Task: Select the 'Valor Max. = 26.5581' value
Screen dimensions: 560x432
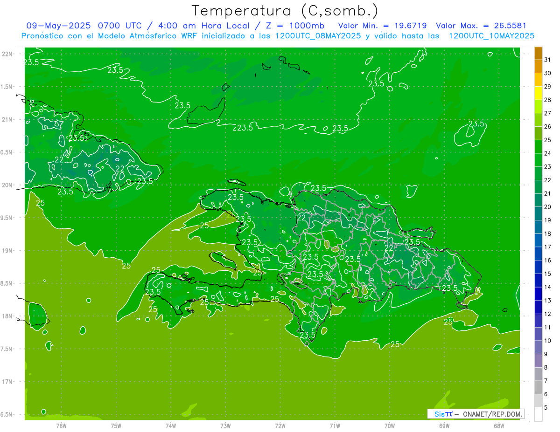Action: click(x=481, y=26)
